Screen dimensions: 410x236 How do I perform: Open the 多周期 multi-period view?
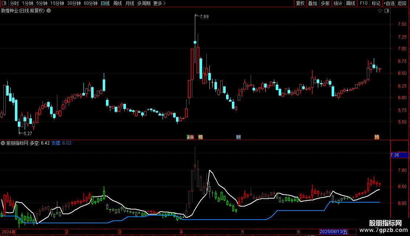click(x=144, y=3)
